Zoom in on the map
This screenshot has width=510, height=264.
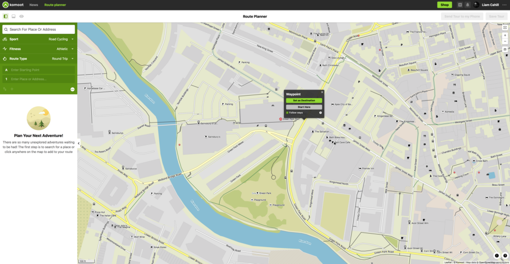point(505,35)
